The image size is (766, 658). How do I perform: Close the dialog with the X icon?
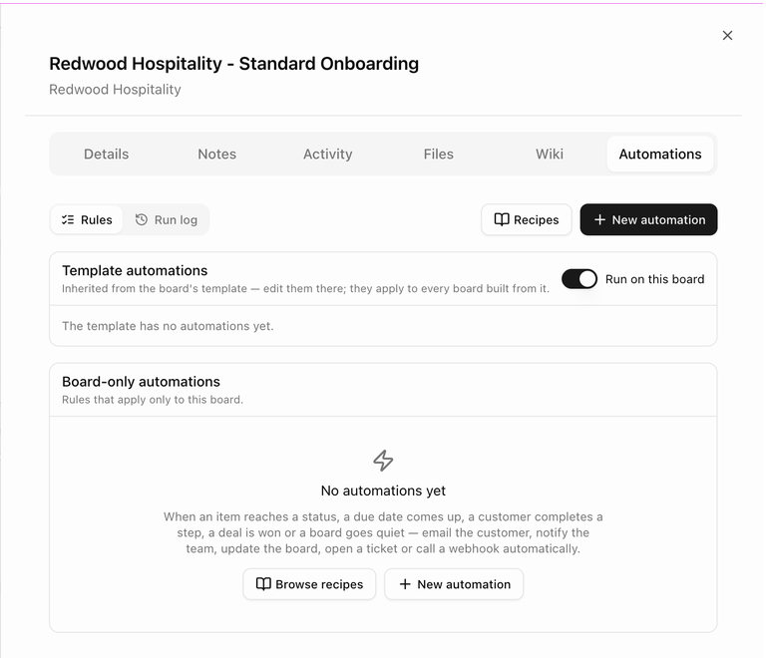coord(727,35)
